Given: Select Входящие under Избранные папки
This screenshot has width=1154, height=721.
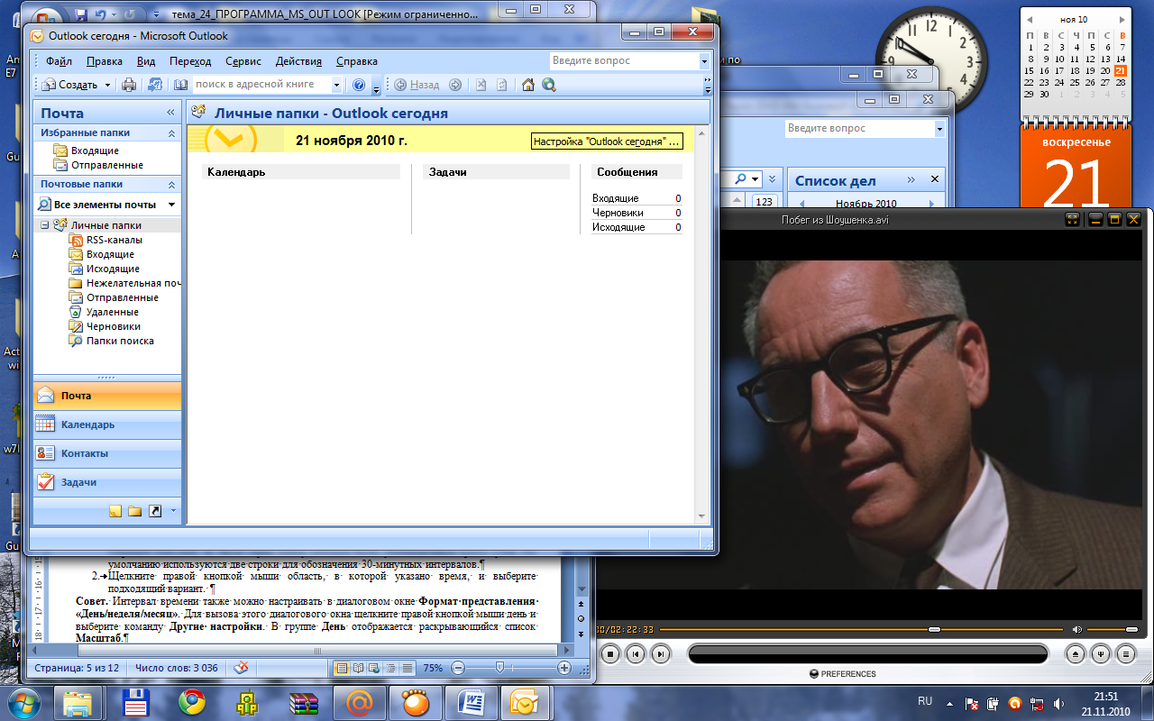Looking at the screenshot, I should [x=95, y=151].
